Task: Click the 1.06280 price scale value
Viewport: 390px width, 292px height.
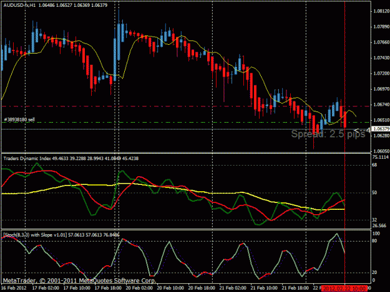Action: pos(381,136)
